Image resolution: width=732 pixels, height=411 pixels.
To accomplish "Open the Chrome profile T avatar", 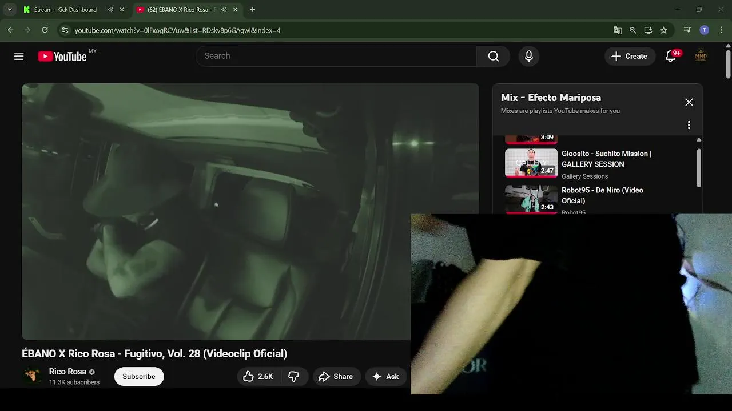I will coord(705,30).
